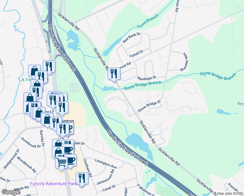Viewport: 244px width, 196px height.
Task: Select the Randolph Dr street label
Action: (146, 78)
